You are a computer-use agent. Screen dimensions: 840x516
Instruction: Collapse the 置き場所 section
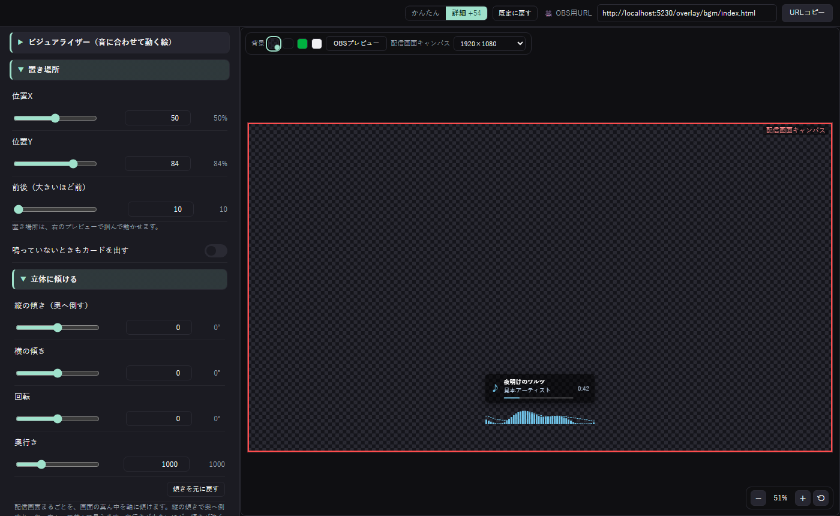click(120, 70)
